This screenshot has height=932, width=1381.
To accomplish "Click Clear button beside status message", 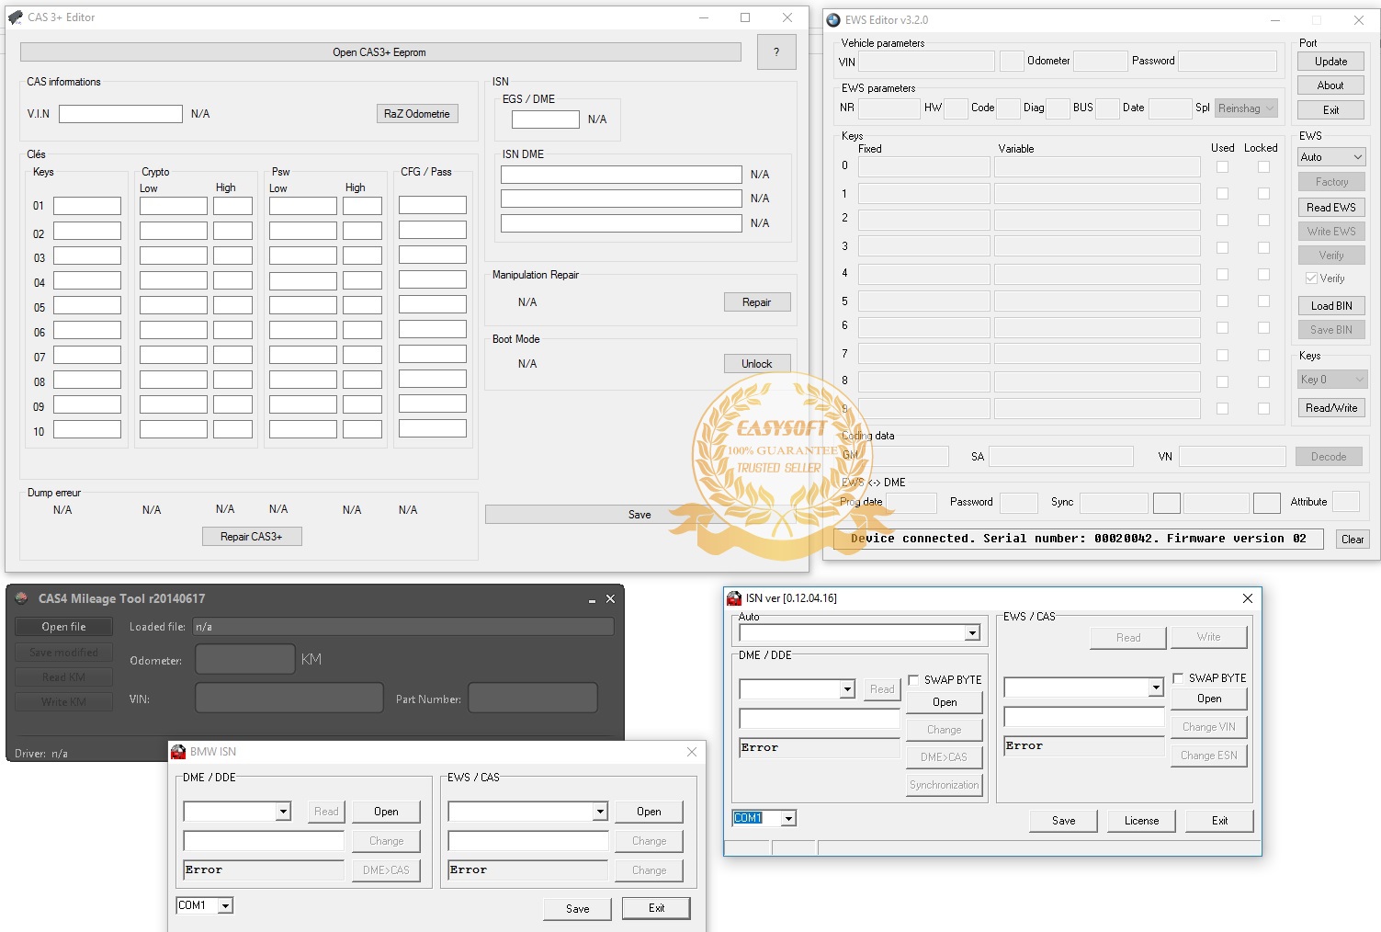I will click(1353, 540).
